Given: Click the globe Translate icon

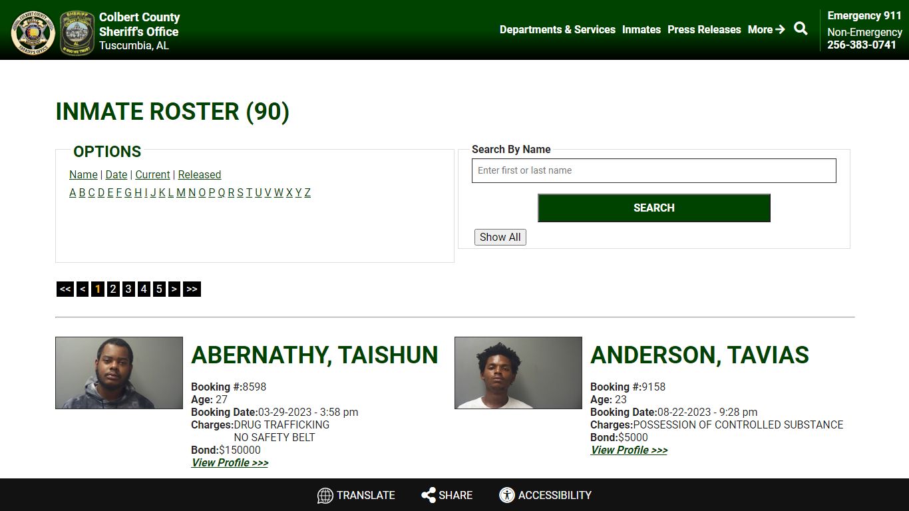Looking at the screenshot, I should [x=325, y=495].
